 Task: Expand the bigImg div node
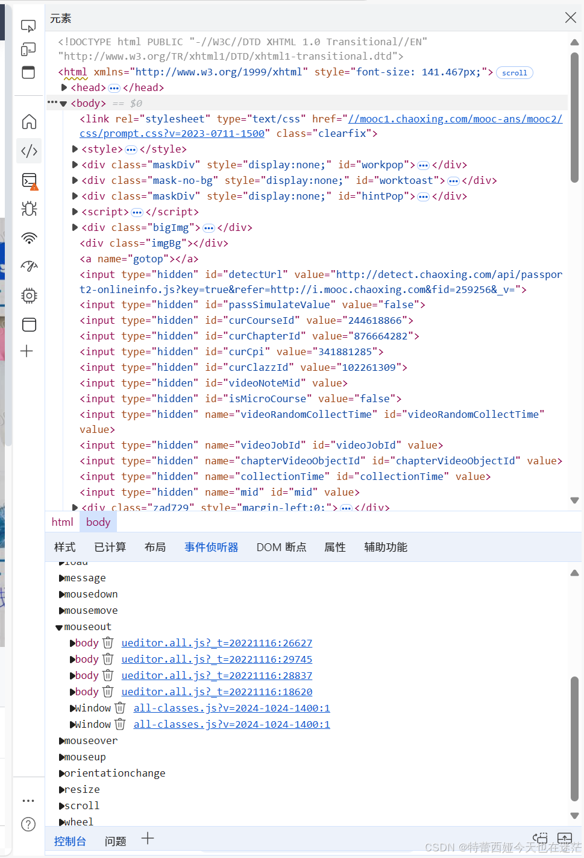pos(75,227)
